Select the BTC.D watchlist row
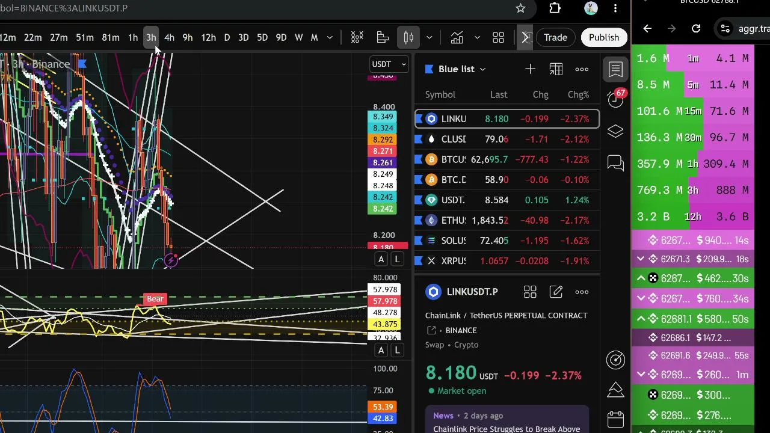Image resolution: width=770 pixels, height=433 pixels. click(x=507, y=180)
